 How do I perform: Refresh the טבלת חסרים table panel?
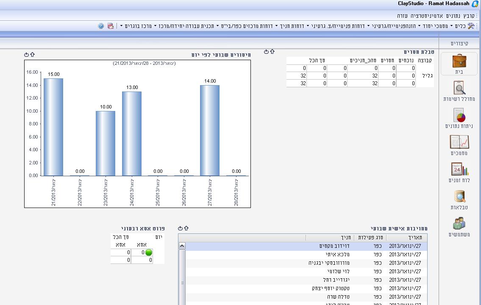coord(266,52)
